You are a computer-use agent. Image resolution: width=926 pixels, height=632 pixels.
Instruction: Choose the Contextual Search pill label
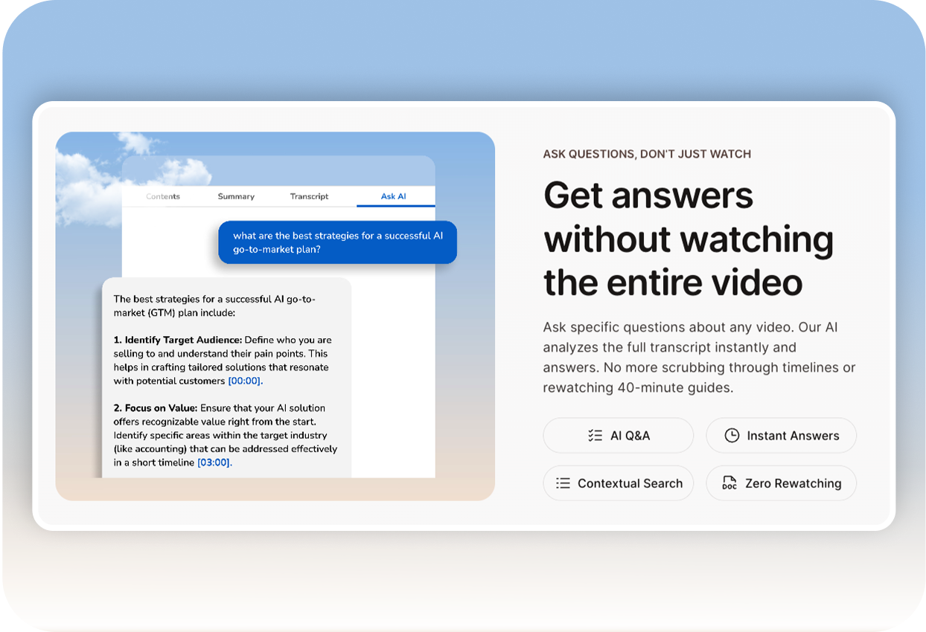click(x=630, y=483)
